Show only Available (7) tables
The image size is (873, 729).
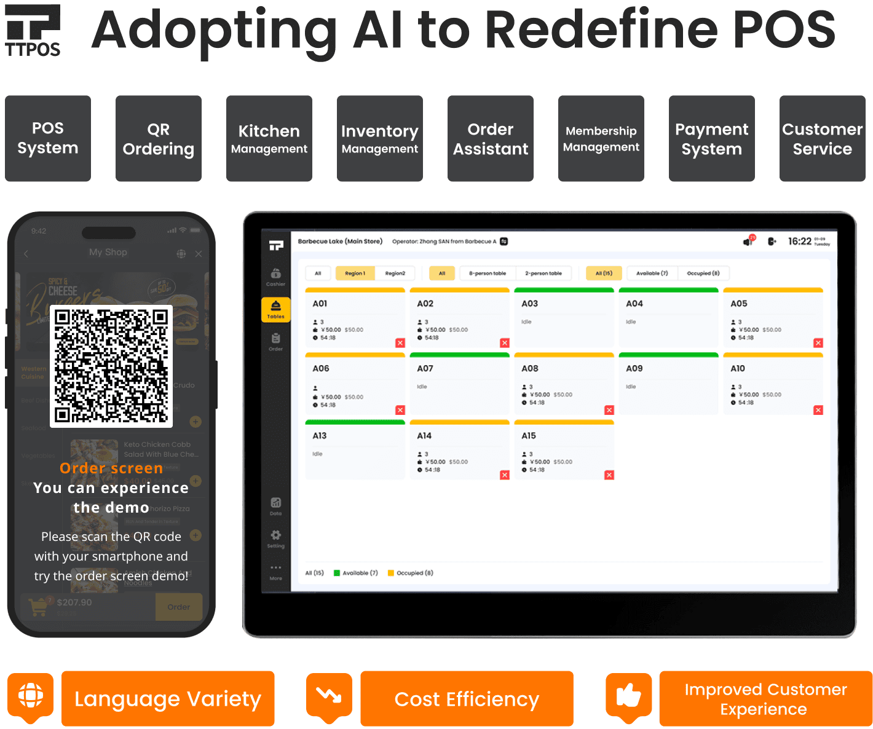pos(652,274)
